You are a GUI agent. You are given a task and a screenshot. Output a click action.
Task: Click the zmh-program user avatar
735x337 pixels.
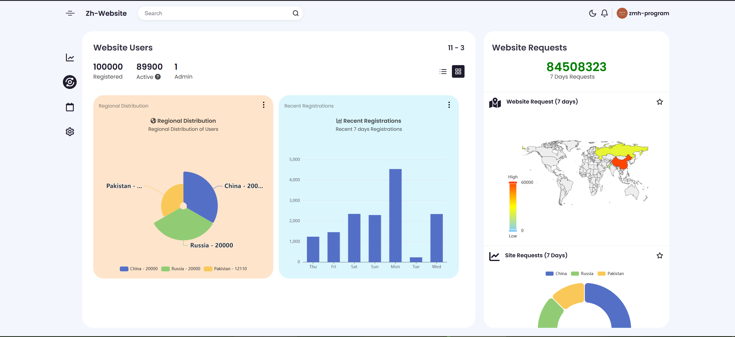622,13
